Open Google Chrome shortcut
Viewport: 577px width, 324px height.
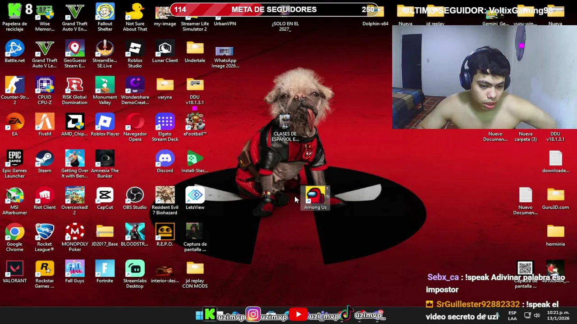pos(15,238)
